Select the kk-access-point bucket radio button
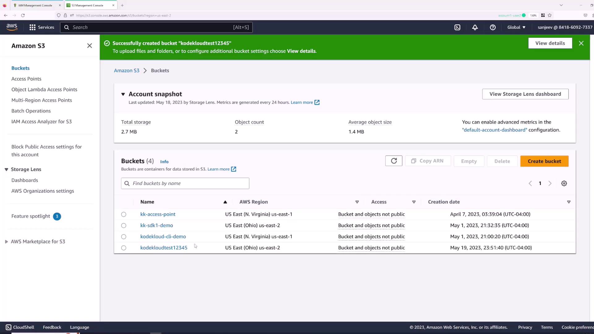The width and height of the screenshot is (594, 334). pyautogui.click(x=124, y=214)
